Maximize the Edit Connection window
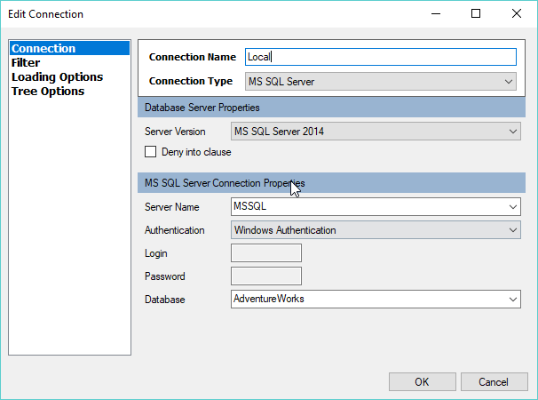The height and width of the screenshot is (400, 538). tap(476, 13)
